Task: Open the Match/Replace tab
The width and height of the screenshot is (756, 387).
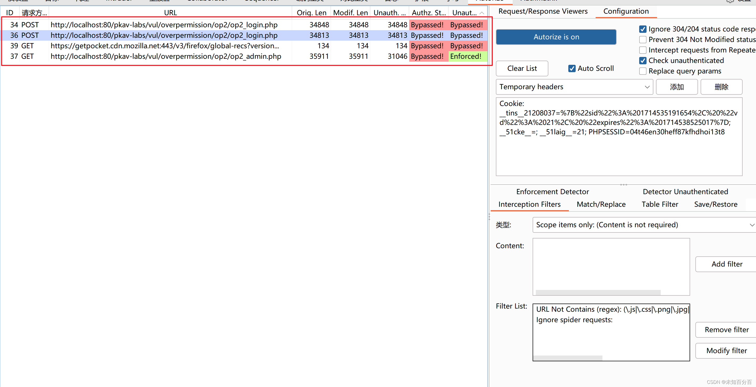Action: coord(601,204)
